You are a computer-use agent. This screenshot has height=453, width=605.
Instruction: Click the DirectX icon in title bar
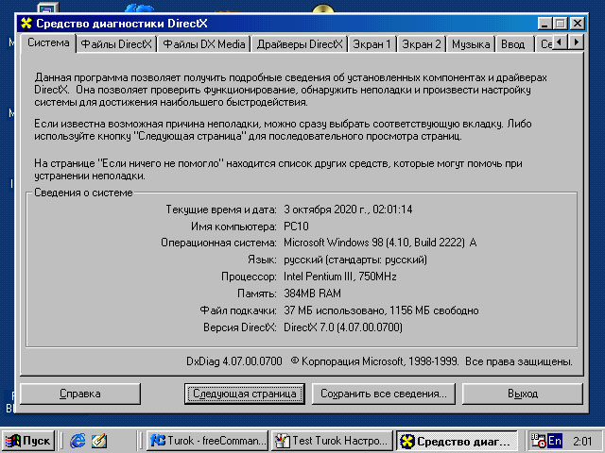point(26,23)
